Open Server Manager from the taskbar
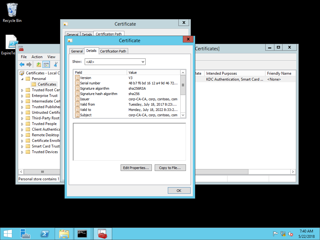The height and width of the screenshot is (240, 320). [25, 234]
